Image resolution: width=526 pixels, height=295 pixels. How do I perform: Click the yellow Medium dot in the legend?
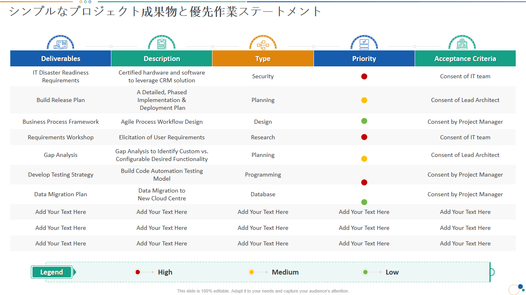click(x=251, y=272)
